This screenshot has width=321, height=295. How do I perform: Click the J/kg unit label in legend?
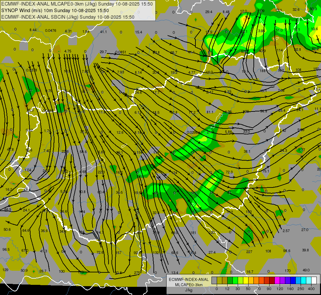point(189,290)
